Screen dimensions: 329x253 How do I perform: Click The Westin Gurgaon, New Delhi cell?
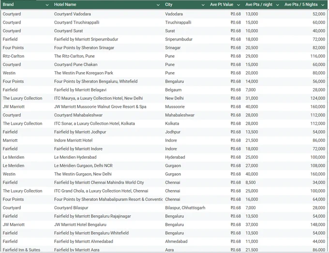pos(83,174)
